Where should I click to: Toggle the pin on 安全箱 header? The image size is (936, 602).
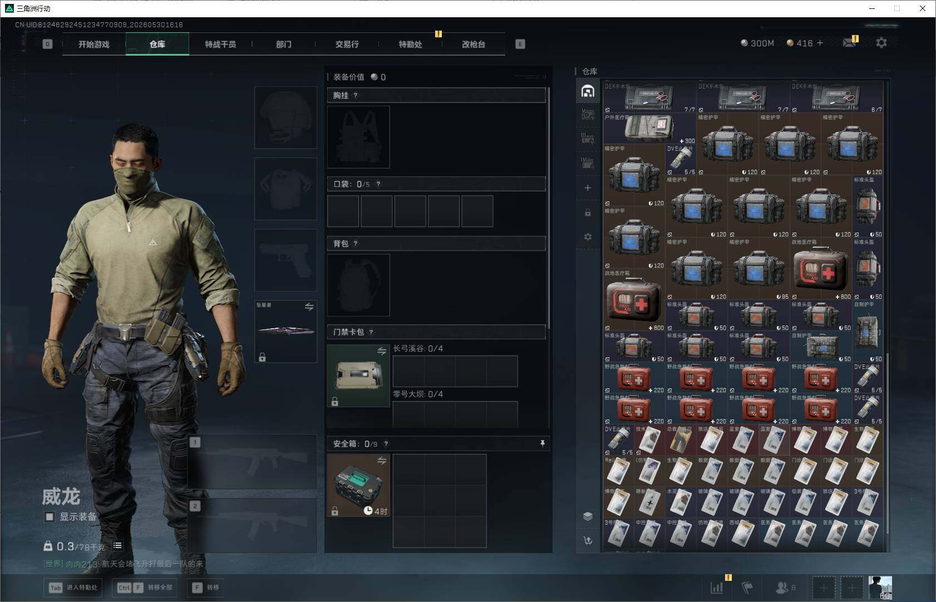543,443
